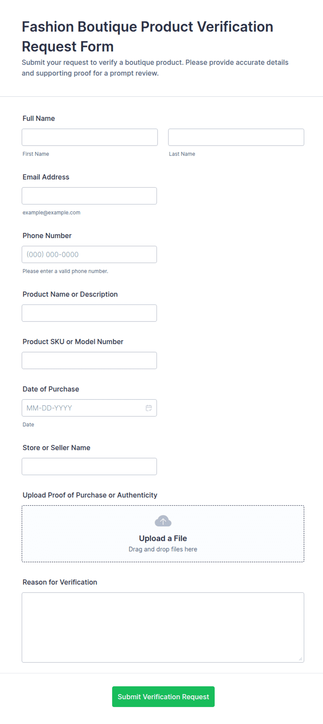Click the Date of Purchase label
This screenshot has width=323, height=724.
click(x=51, y=389)
